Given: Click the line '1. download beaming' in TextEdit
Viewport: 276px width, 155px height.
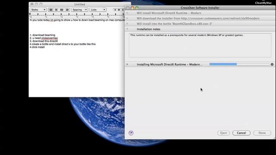Looking at the screenshot, I should click(x=42, y=35).
